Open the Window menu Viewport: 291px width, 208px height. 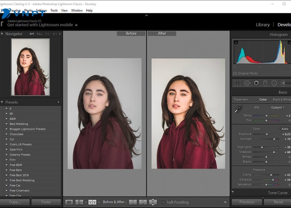77,10
